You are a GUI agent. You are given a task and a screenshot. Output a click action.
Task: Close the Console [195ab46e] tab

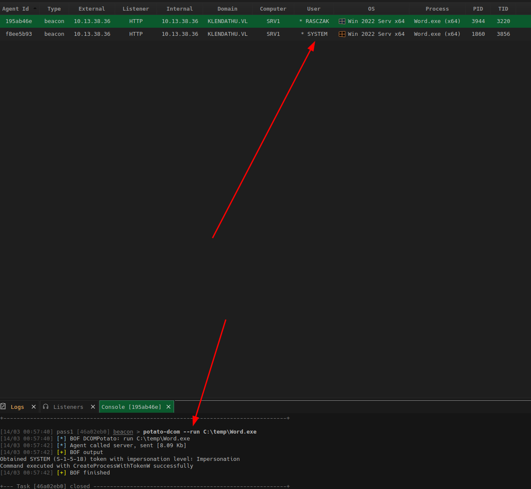click(x=168, y=407)
